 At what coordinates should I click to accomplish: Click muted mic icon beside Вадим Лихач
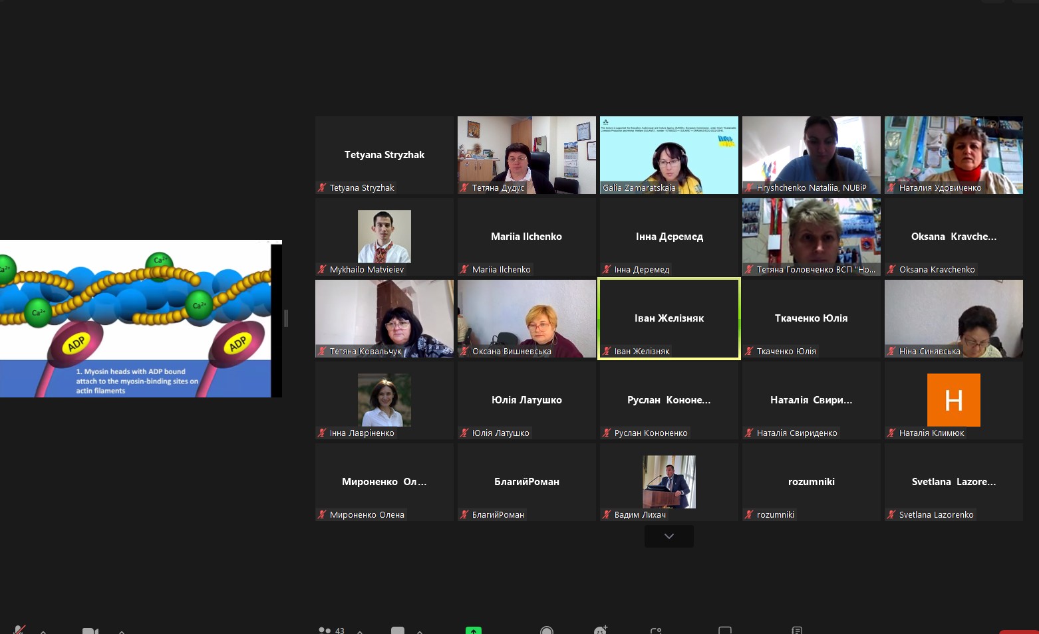(607, 515)
